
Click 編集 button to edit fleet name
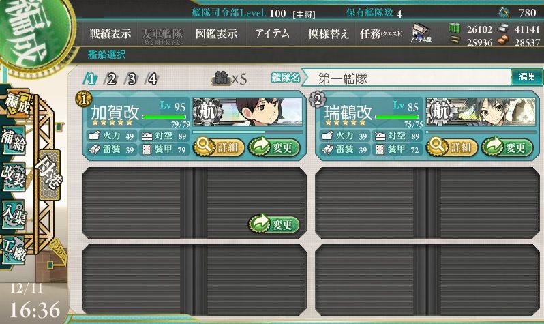(x=527, y=77)
